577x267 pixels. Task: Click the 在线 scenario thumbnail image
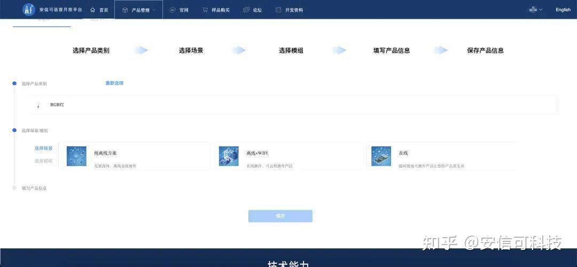tap(381, 156)
